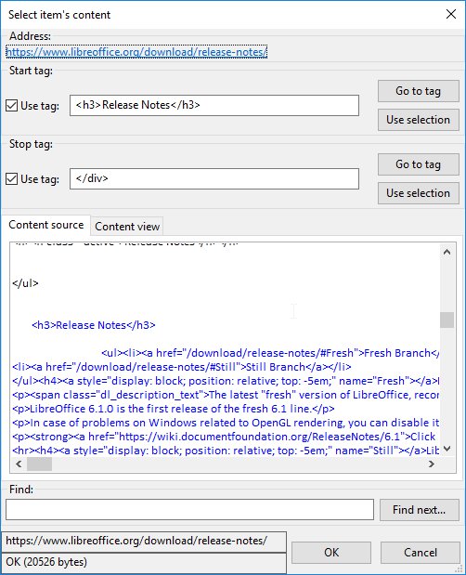Click right arrow of horizontal scrollbar
The height and width of the screenshot is (575, 466).
point(432,464)
